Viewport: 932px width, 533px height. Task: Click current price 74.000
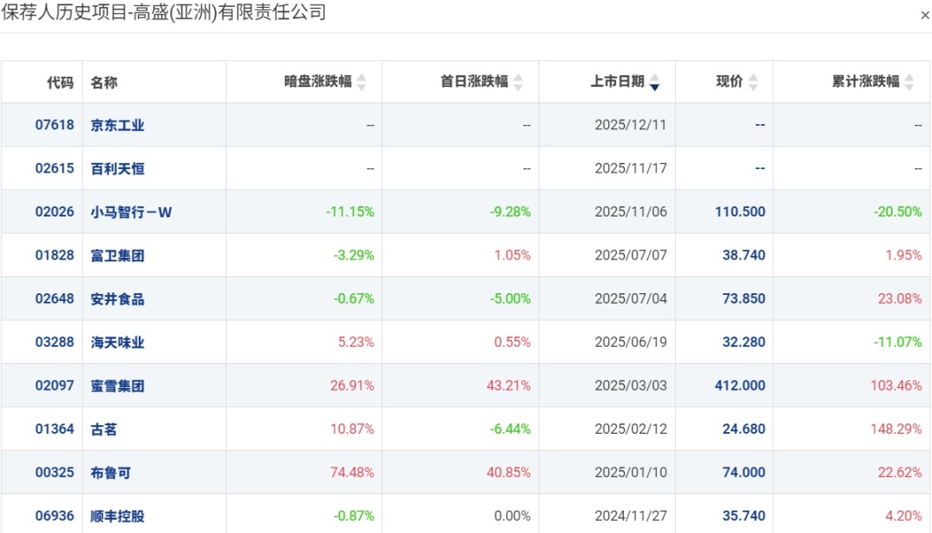tap(744, 472)
